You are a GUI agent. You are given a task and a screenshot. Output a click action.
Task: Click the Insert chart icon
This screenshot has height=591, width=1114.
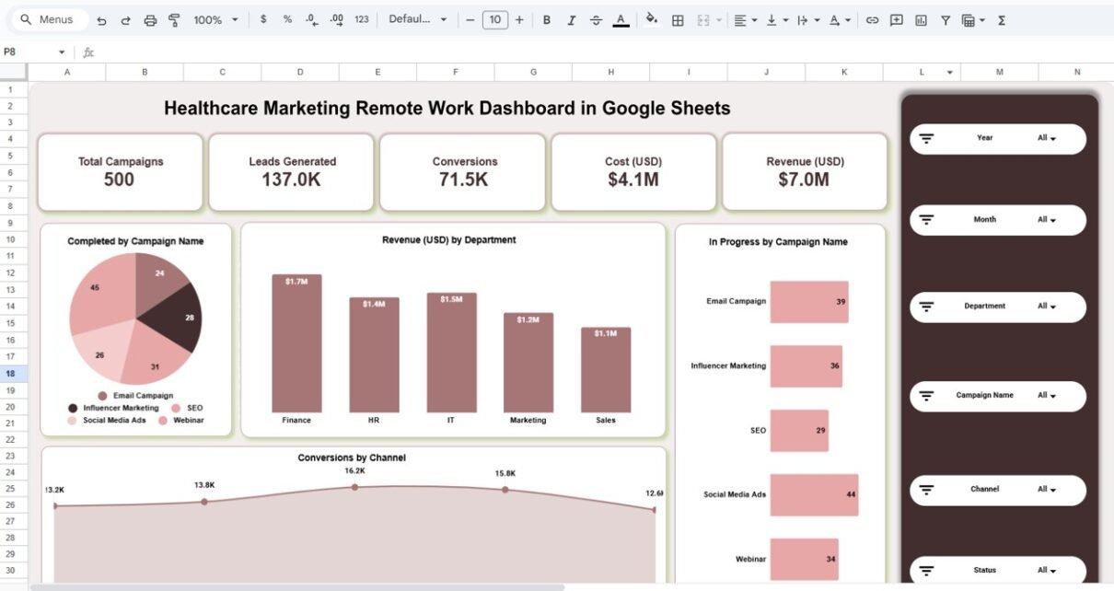point(921,20)
